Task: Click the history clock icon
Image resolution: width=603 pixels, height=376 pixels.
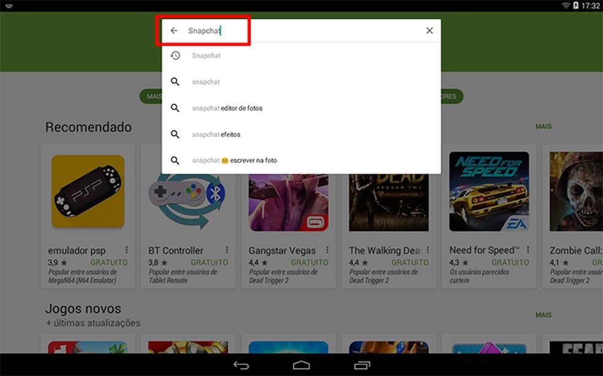Action: (x=175, y=56)
